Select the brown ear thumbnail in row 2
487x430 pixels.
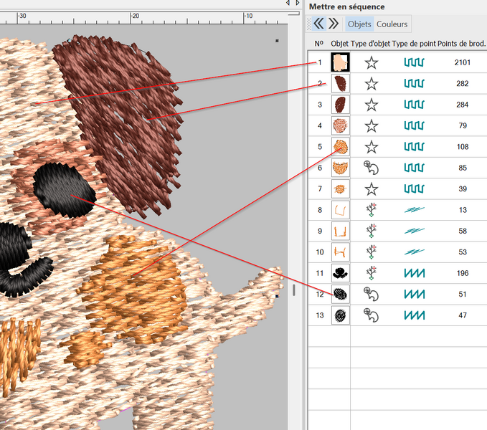[x=340, y=84]
